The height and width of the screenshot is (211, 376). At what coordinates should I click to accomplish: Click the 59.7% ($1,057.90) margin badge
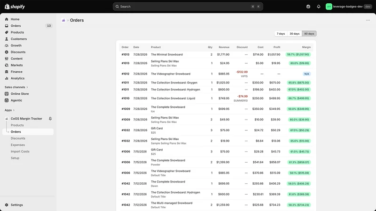(298, 54)
